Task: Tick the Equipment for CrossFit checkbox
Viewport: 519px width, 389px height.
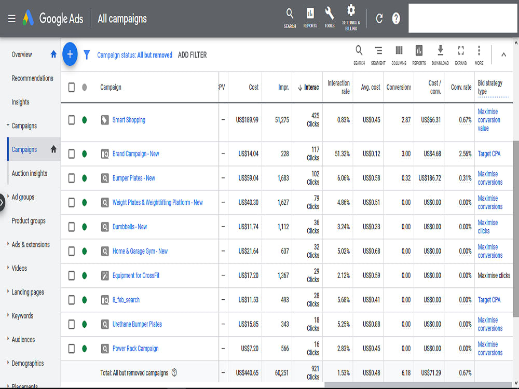Action: (72, 275)
